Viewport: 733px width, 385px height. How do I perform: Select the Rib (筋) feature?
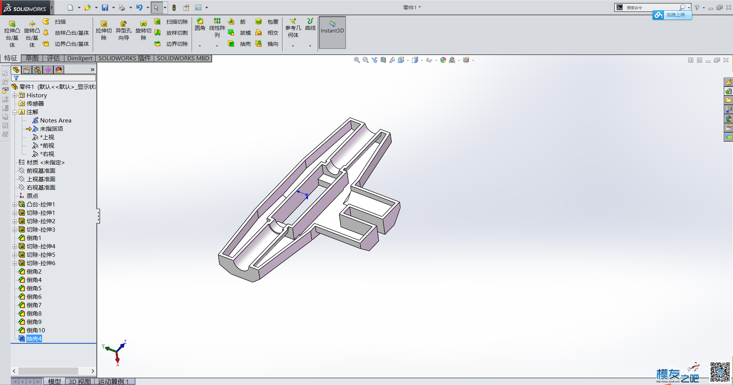click(x=237, y=22)
